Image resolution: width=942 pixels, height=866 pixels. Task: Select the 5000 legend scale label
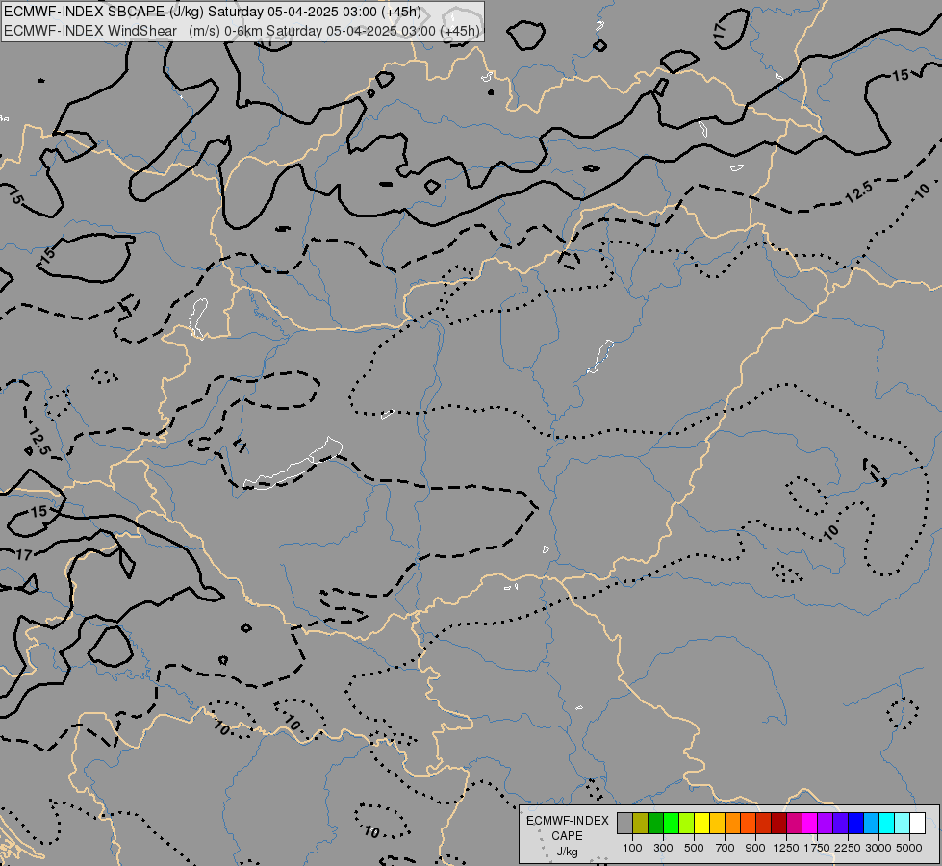(909, 848)
